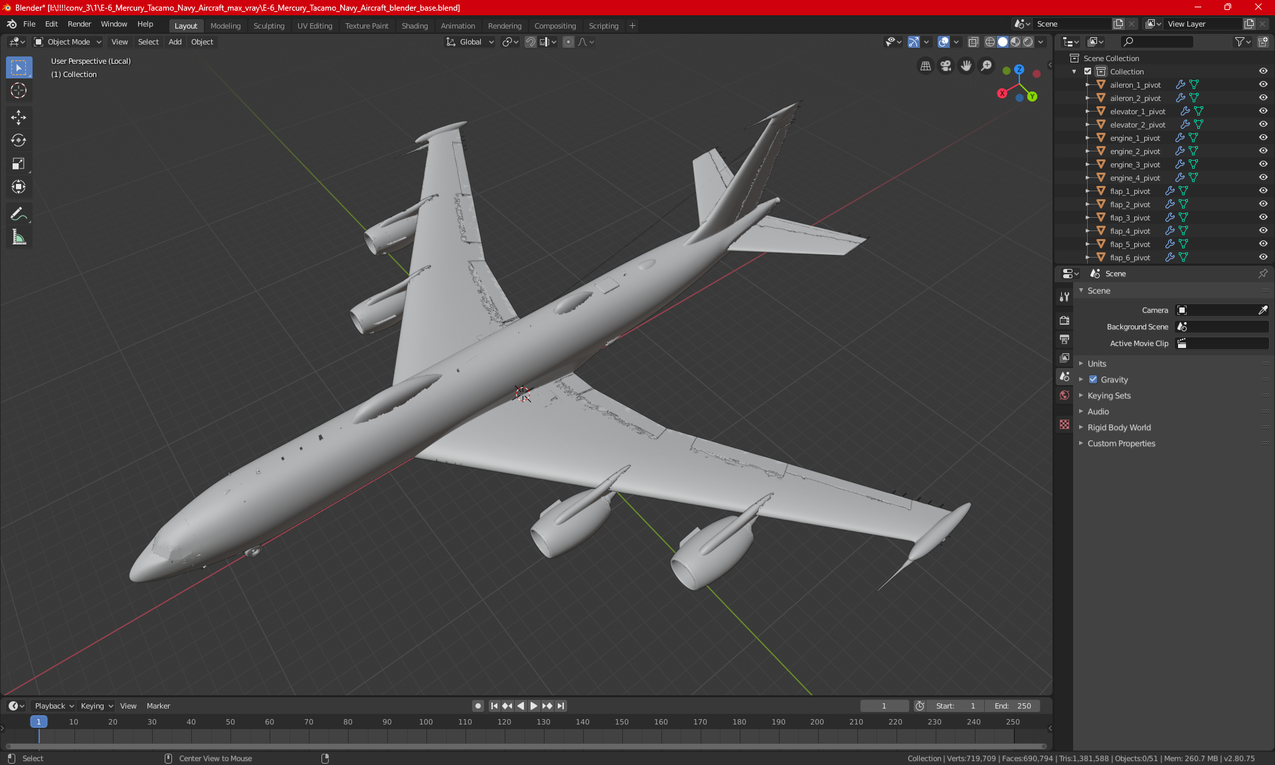The image size is (1275, 765).
Task: Click the pan view hand icon
Action: point(966,66)
